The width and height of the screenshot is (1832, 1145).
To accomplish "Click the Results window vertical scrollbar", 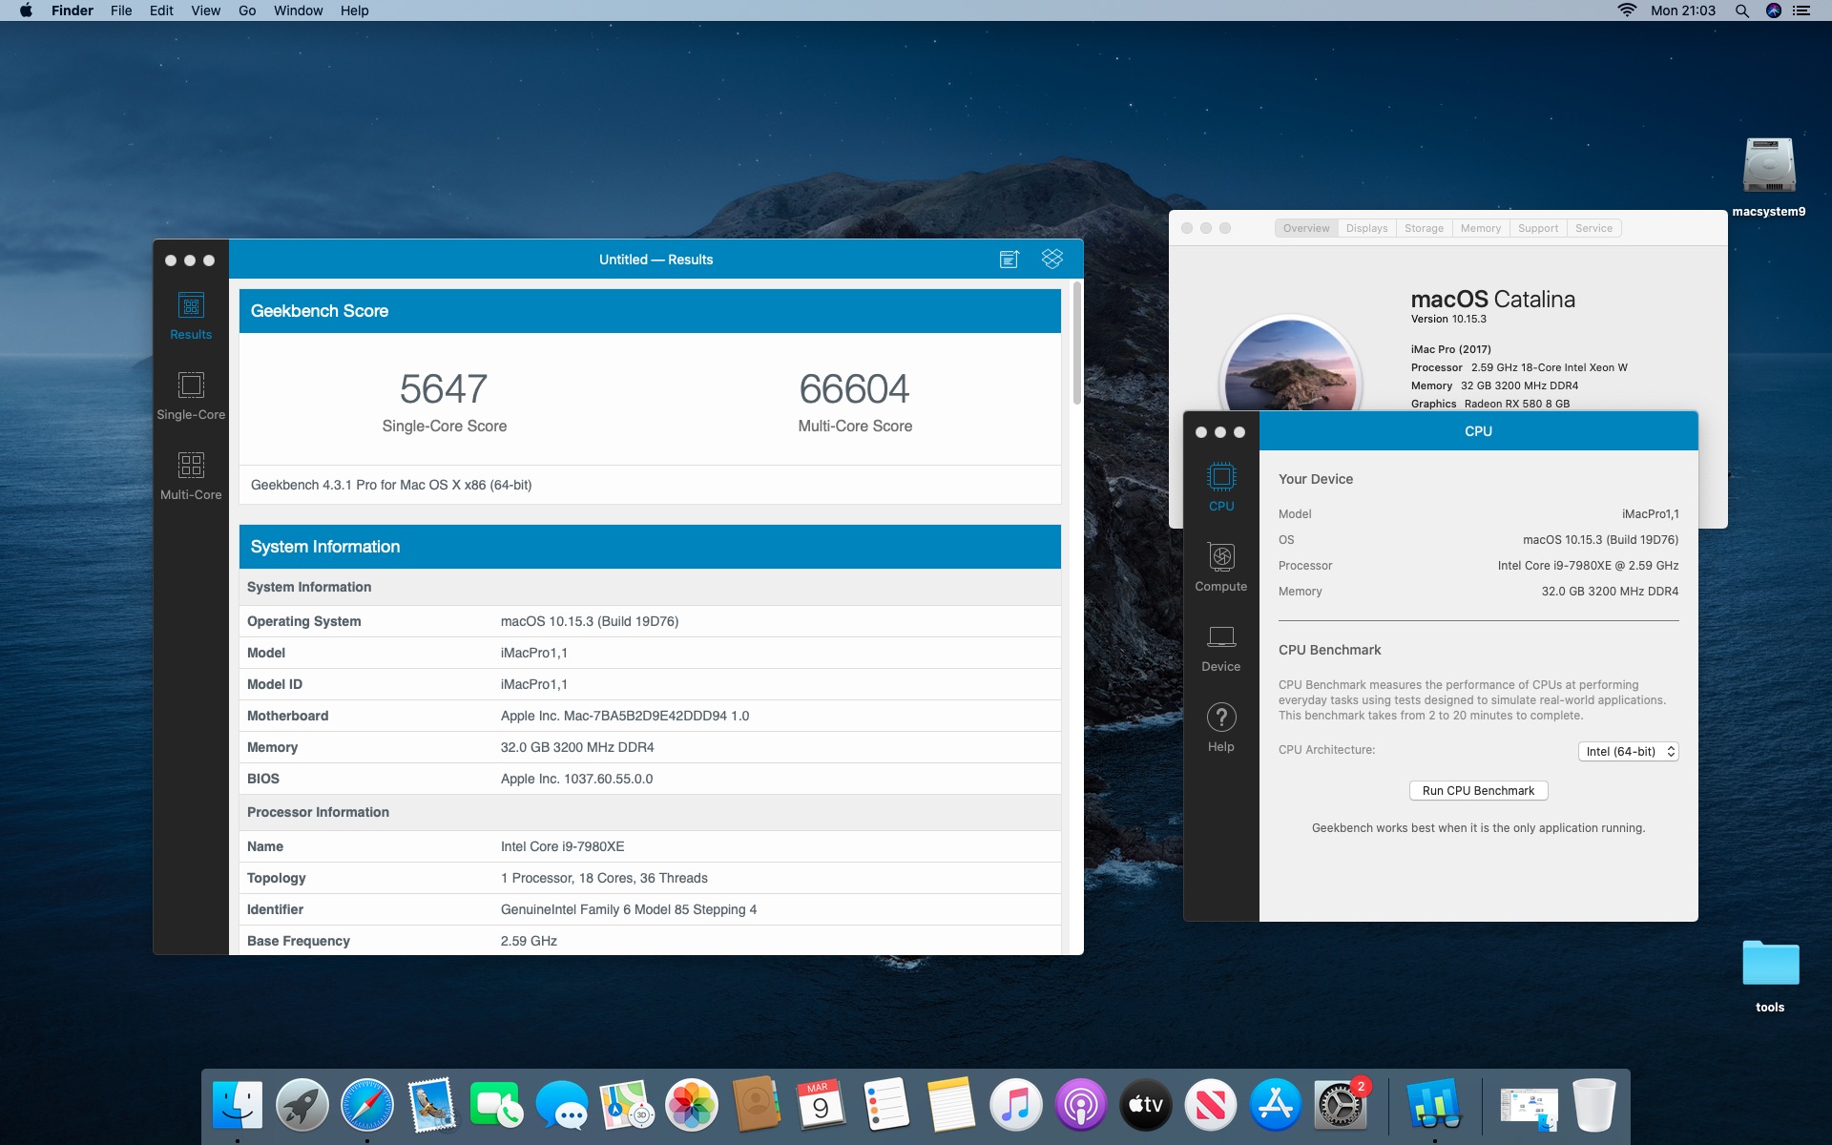I will [1077, 343].
